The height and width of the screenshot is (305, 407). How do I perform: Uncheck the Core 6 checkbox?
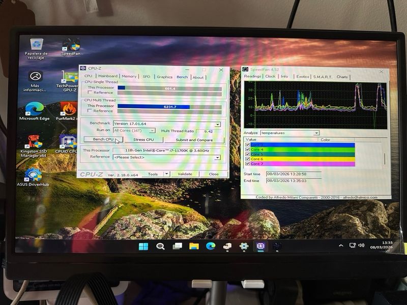(x=247, y=159)
